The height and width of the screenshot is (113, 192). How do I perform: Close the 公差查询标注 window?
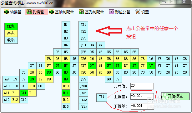[184, 2]
